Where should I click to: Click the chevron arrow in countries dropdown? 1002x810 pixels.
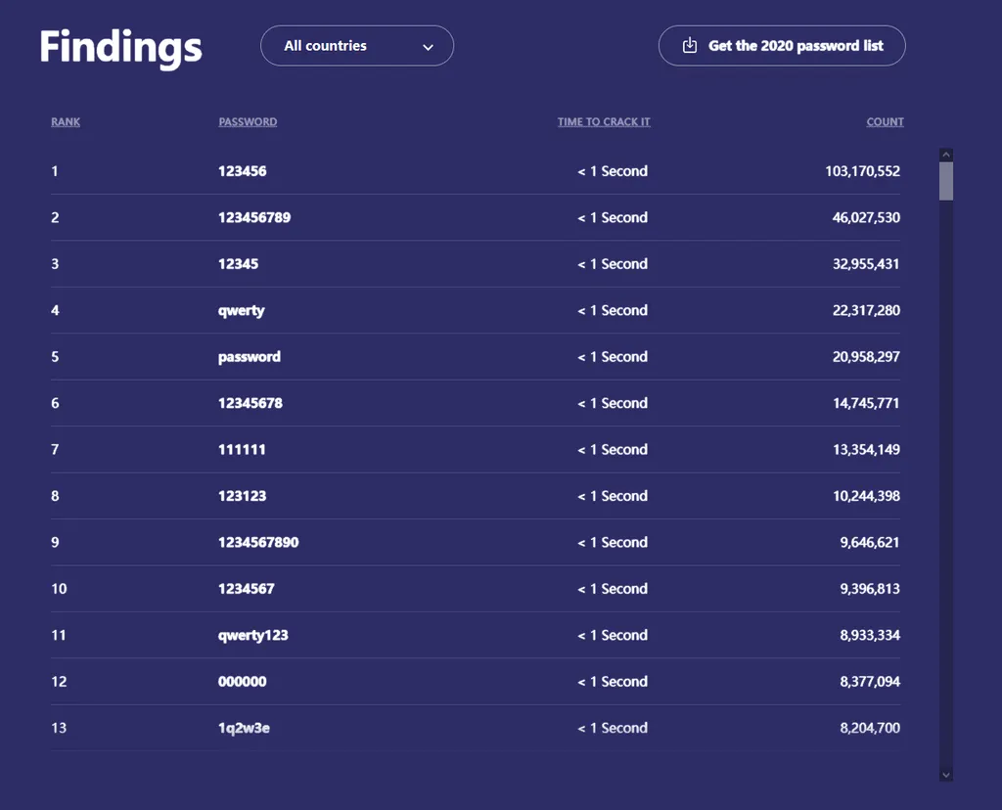(428, 47)
